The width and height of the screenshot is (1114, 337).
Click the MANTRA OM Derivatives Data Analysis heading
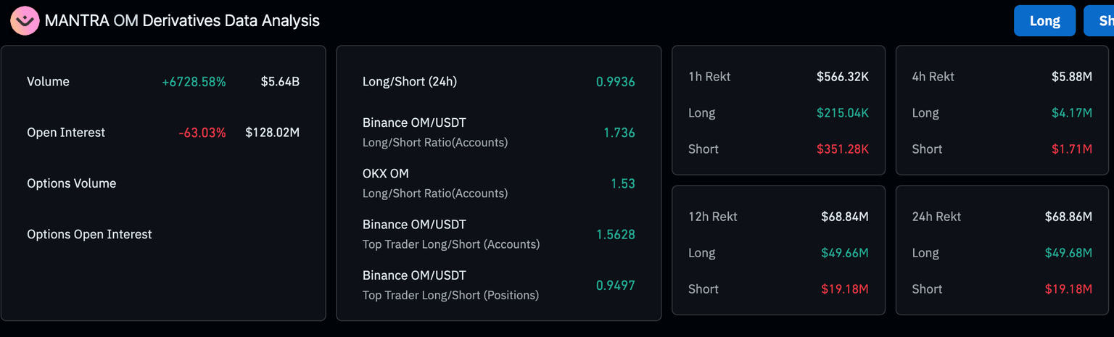(182, 20)
